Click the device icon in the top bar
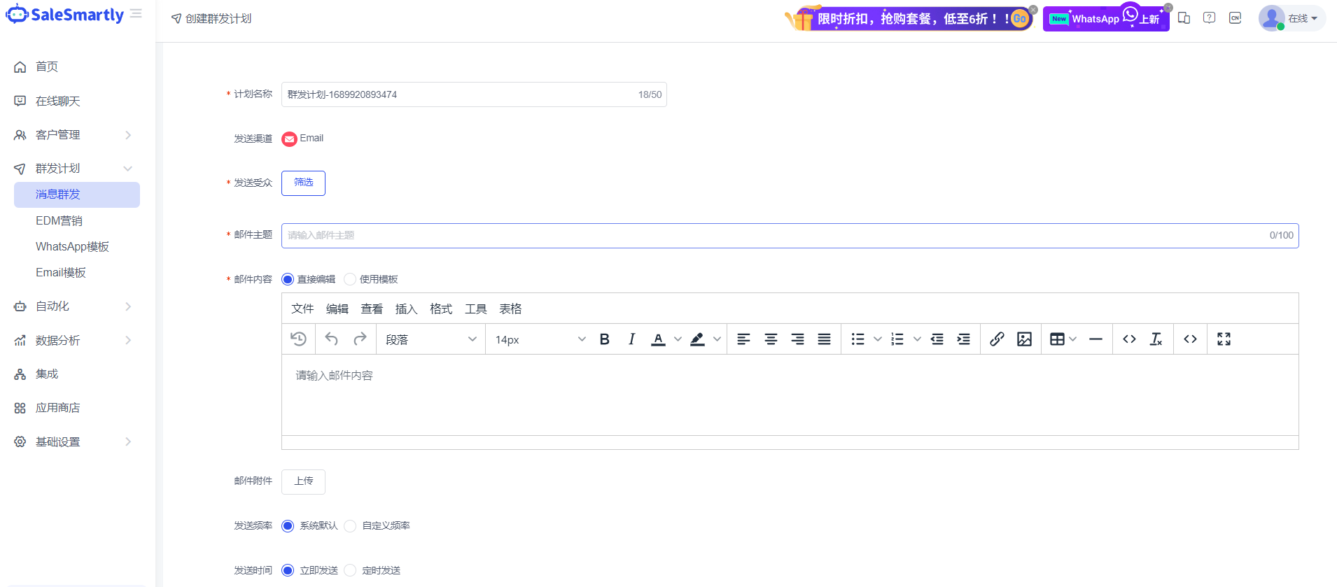 click(x=1184, y=18)
